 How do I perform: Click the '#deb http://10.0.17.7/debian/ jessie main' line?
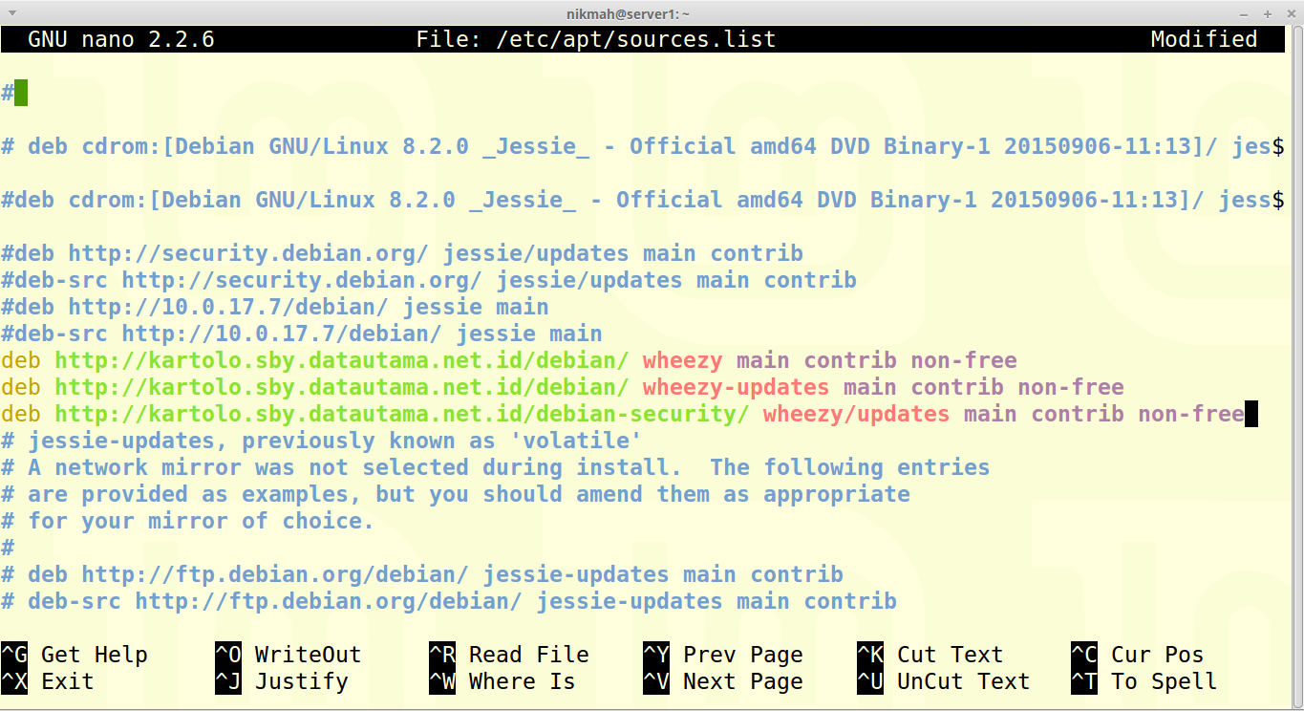click(275, 307)
